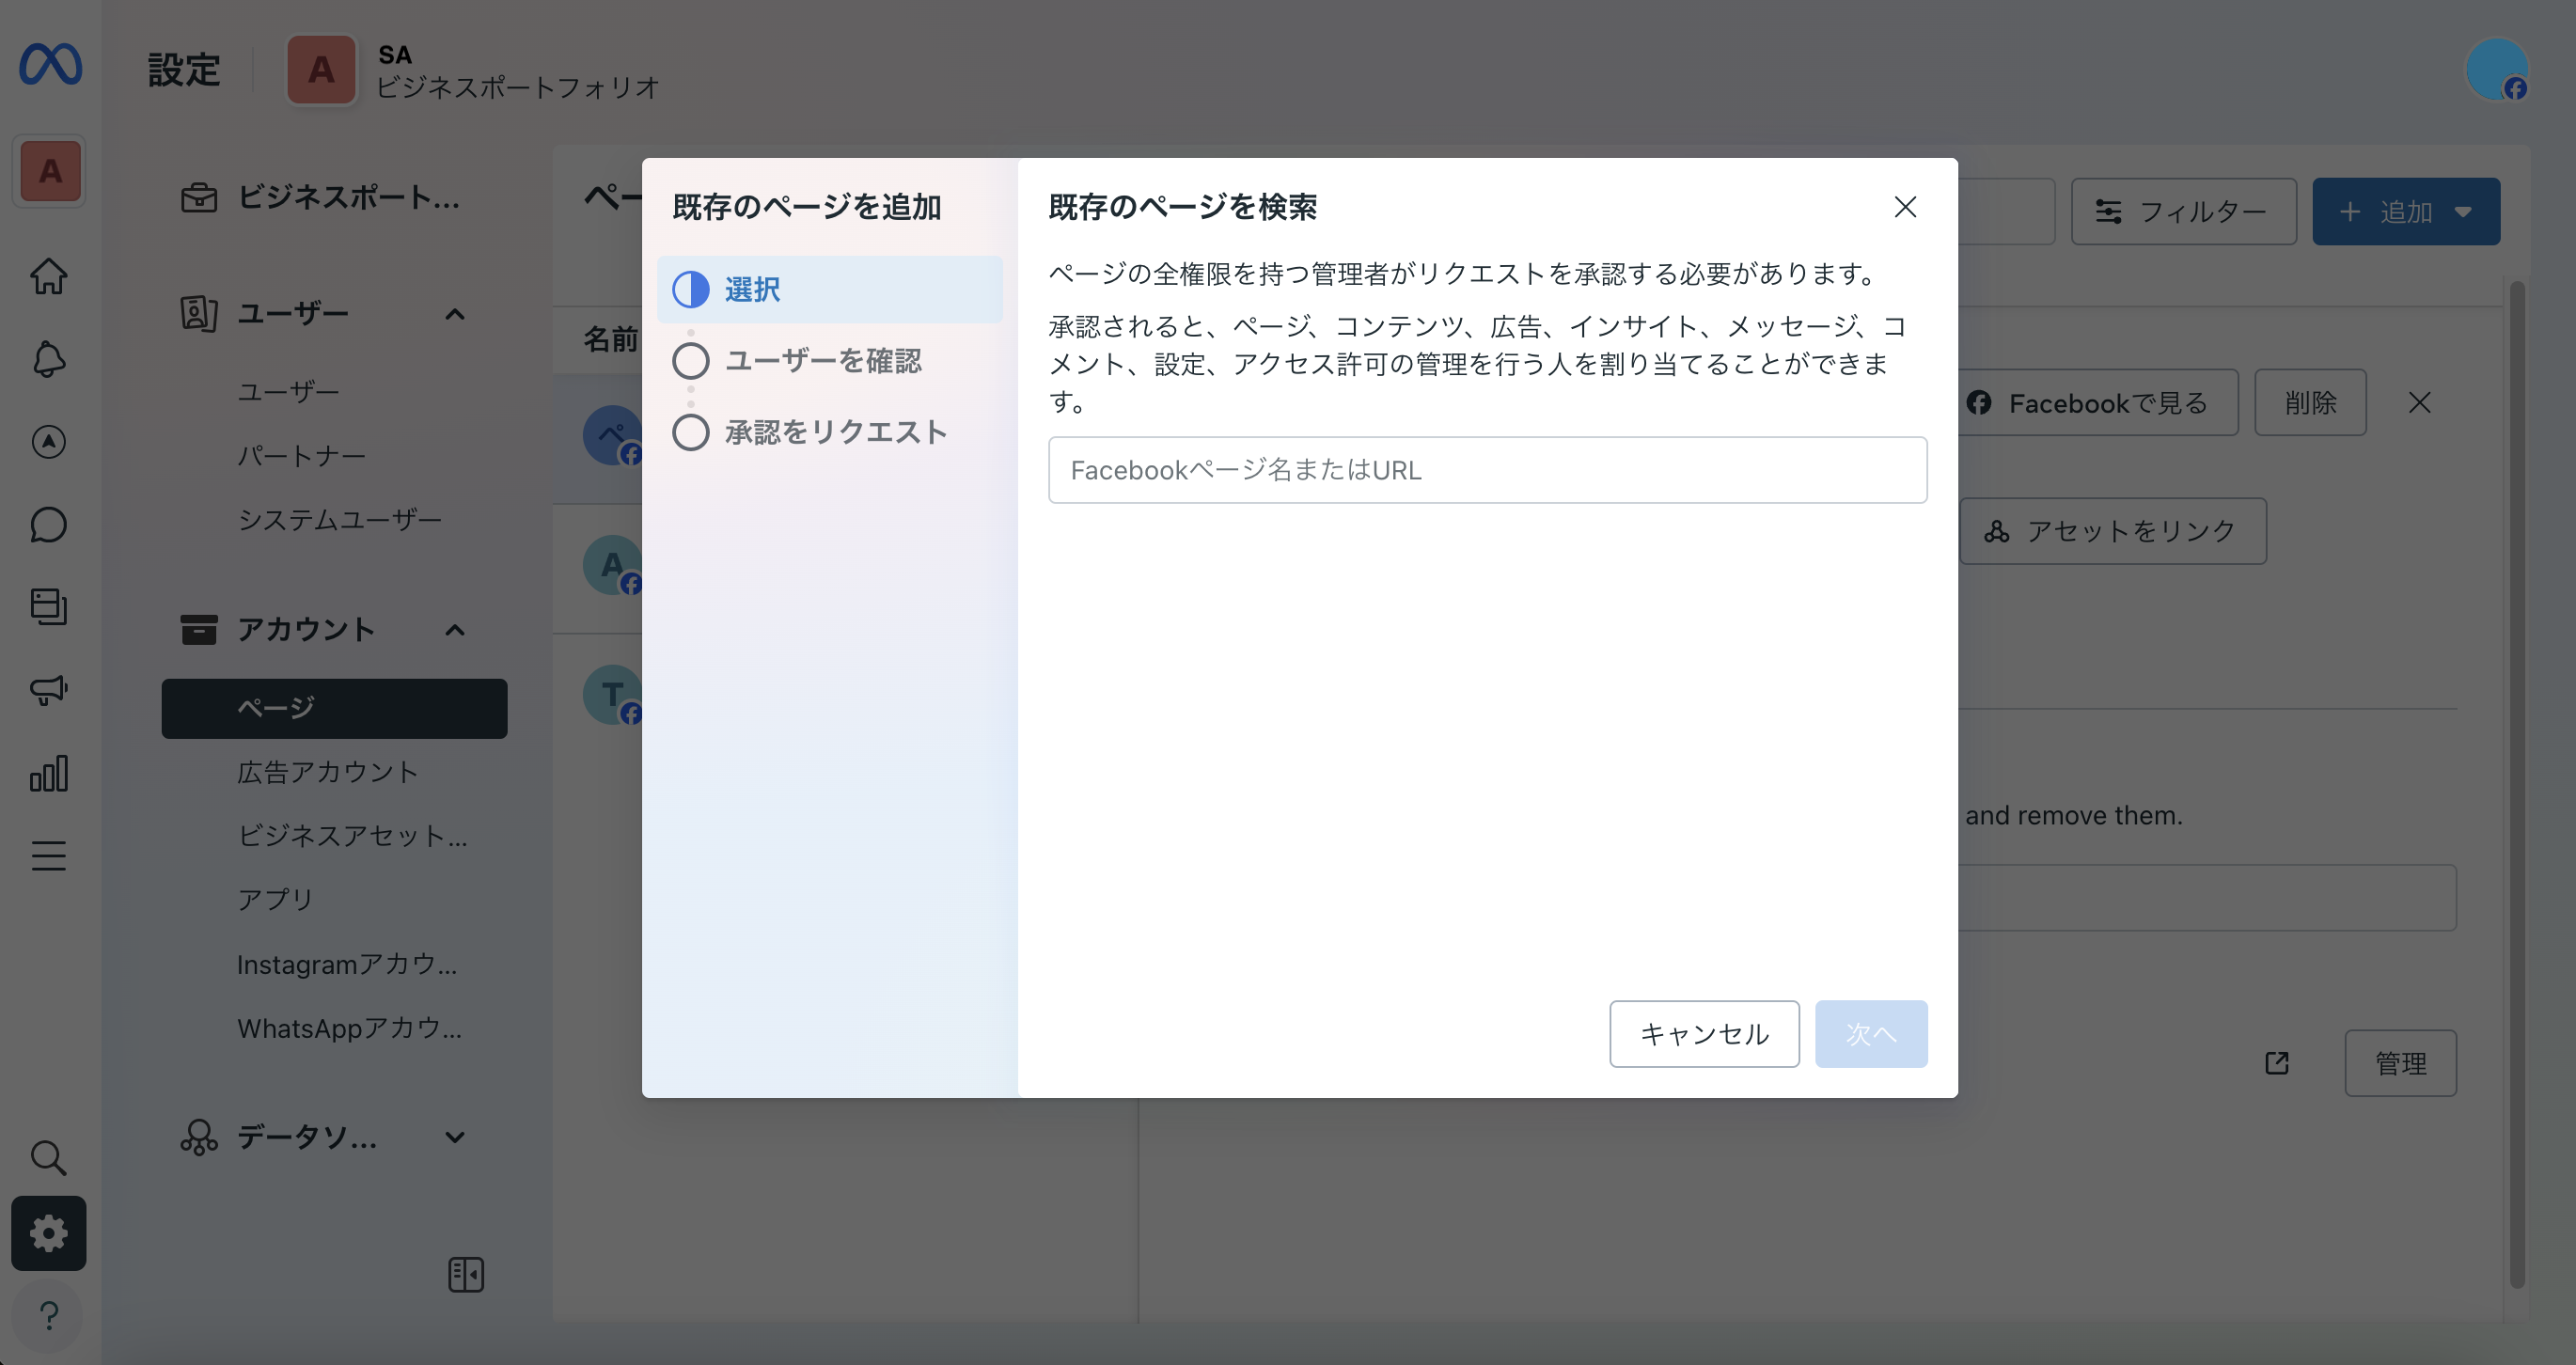
Task: Collapse the アカウント section chevron
Action: pyautogui.click(x=455, y=630)
